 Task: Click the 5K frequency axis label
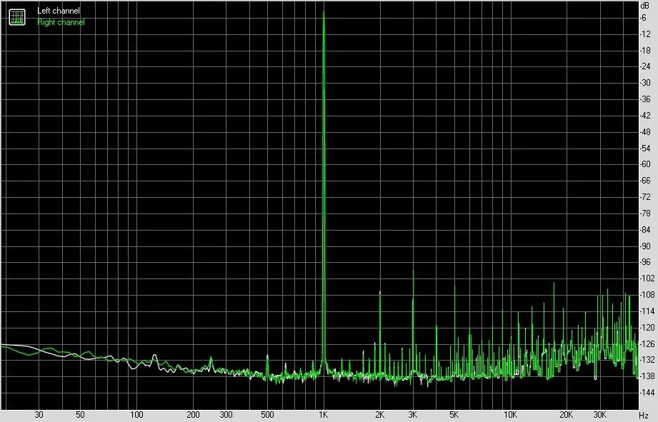(454, 415)
